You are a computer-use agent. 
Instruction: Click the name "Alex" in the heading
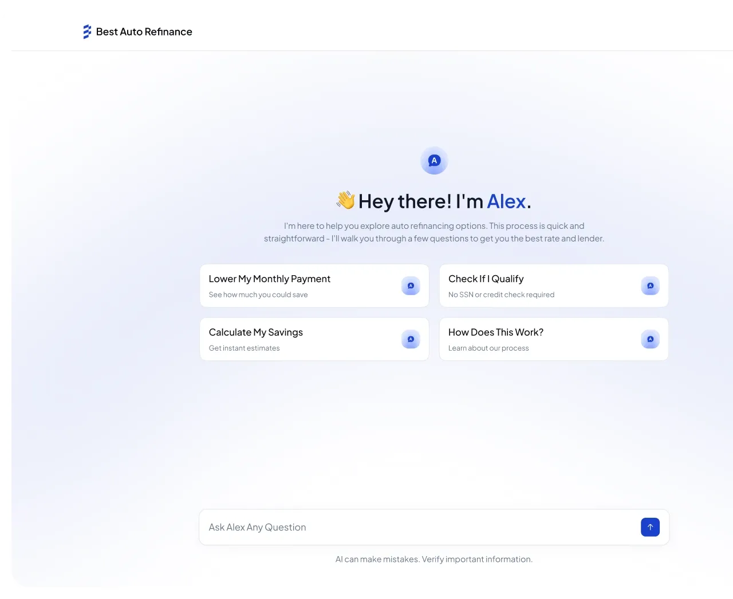(506, 201)
